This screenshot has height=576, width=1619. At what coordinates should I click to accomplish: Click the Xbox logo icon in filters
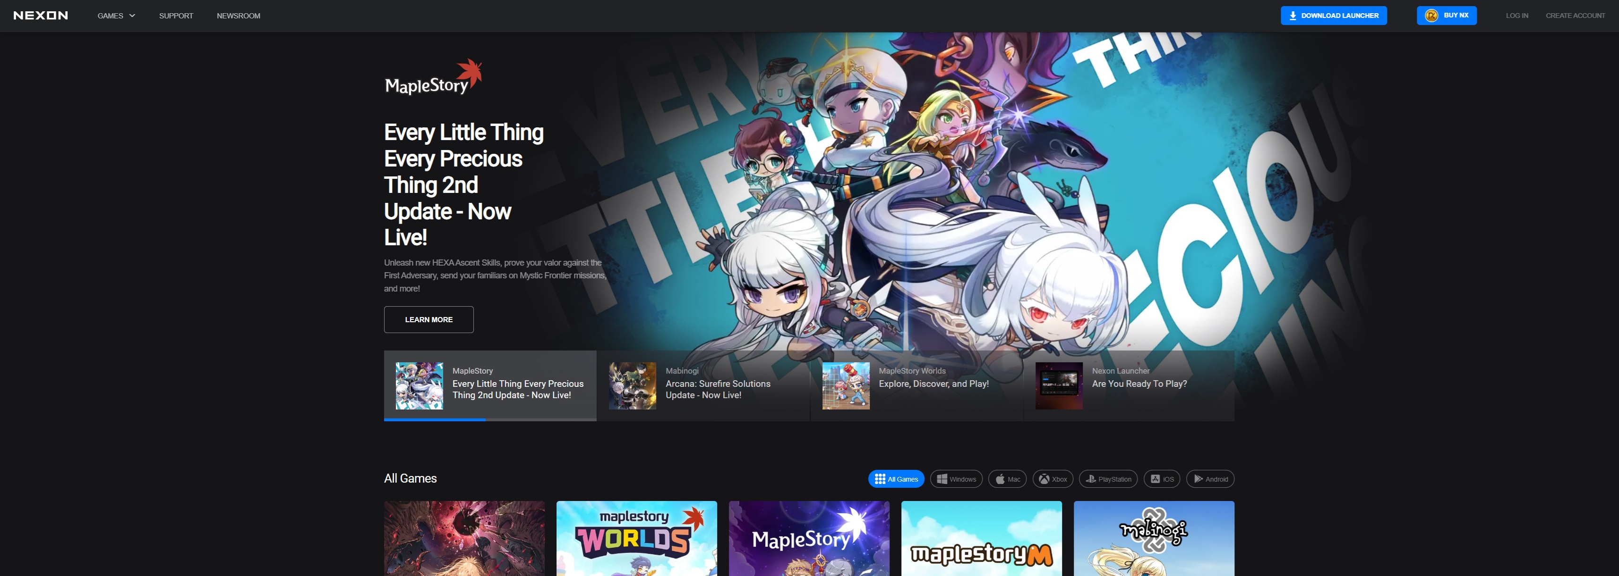point(1044,479)
